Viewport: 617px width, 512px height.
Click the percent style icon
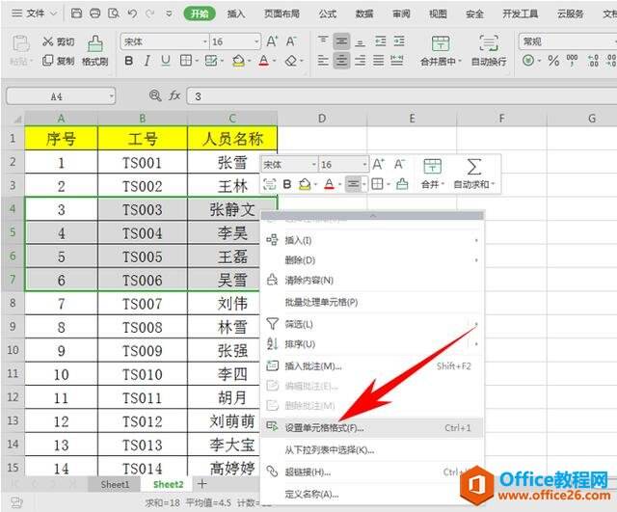[x=553, y=61]
